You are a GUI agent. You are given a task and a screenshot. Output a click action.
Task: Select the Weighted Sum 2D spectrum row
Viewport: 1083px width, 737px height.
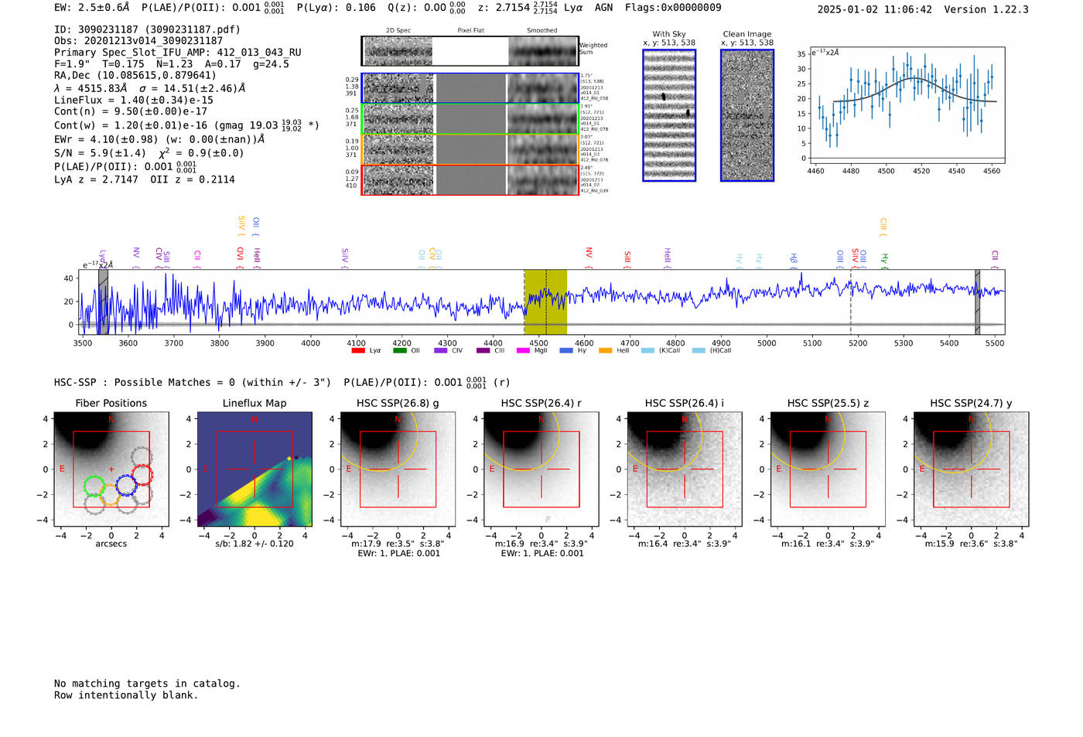(x=470, y=51)
